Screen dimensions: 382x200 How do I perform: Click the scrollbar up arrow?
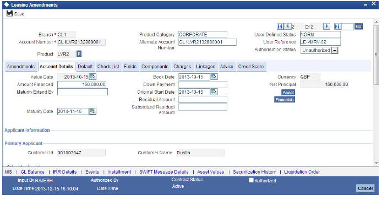pyautogui.click(x=376, y=21)
